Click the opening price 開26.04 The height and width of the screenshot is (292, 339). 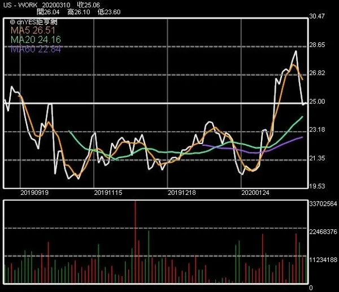[x=47, y=11]
